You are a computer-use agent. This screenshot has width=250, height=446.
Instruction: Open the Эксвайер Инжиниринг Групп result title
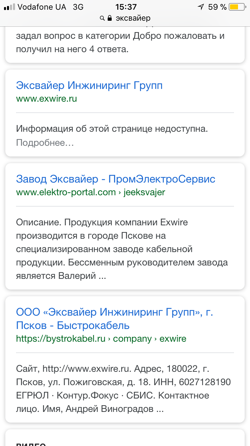[x=89, y=86]
